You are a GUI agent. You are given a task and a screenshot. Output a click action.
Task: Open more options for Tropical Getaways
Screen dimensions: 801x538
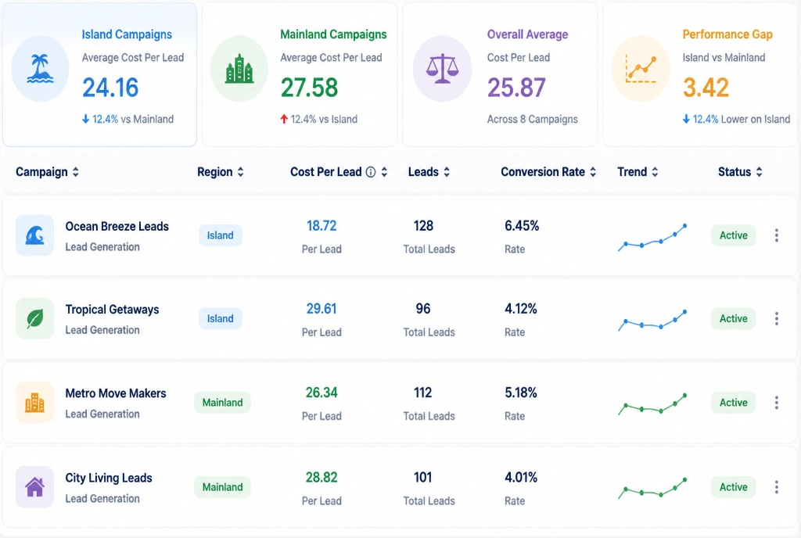(x=777, y=318)
